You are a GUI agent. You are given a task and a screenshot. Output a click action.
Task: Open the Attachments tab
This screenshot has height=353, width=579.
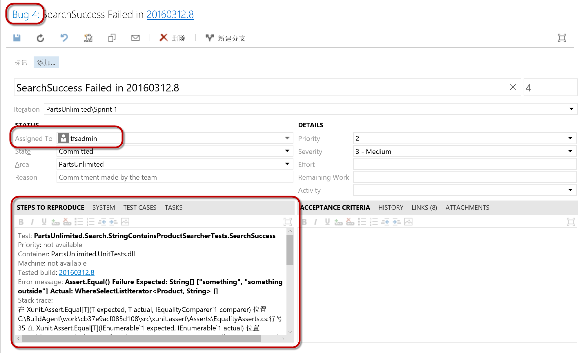pos(467,207)
